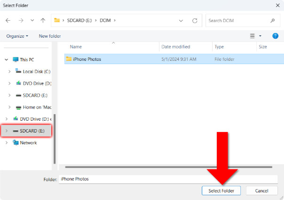Click the navigation pane vertical scrollbar
The height and width of the screenshot is (200, 284).
[55, 139]
